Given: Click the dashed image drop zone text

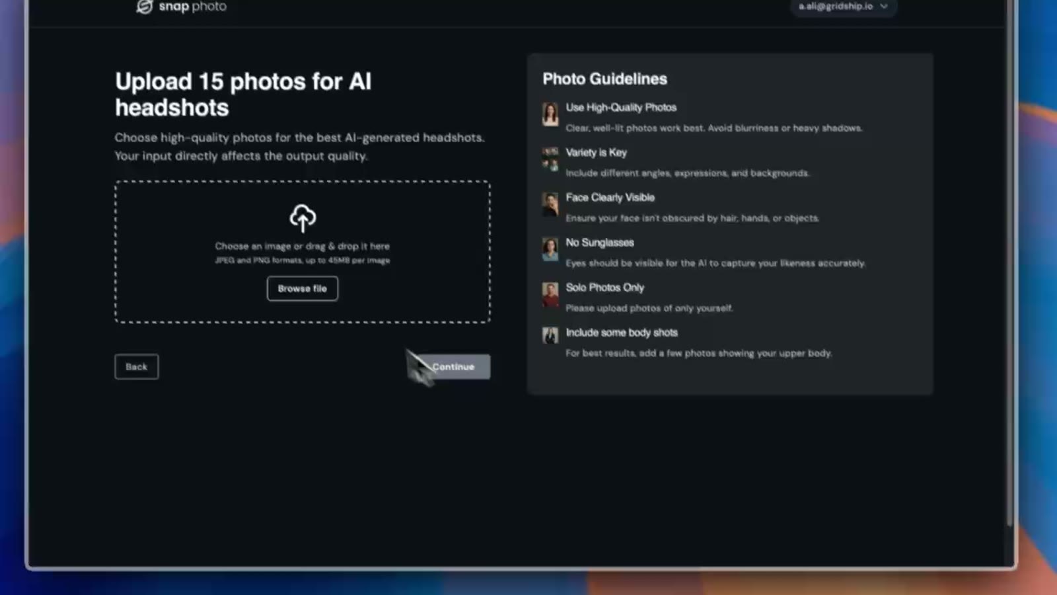Looking at the screenshot, I should pos(303,246).
